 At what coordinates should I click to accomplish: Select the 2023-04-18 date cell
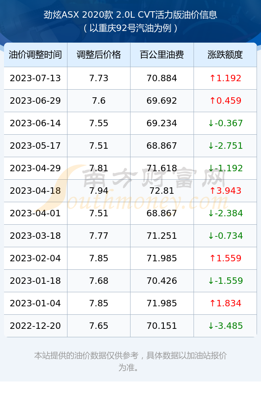35,191
